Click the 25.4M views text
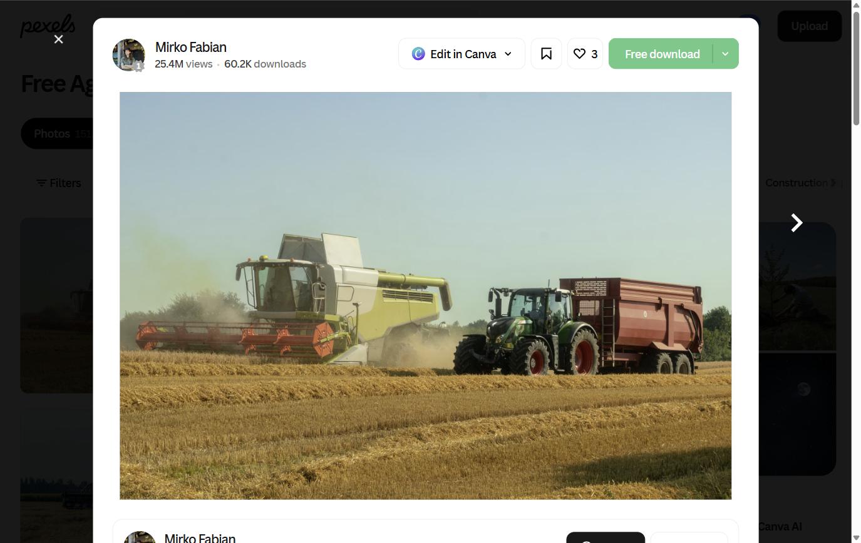This screenshot has width=861, height=543. coord(183,64)
